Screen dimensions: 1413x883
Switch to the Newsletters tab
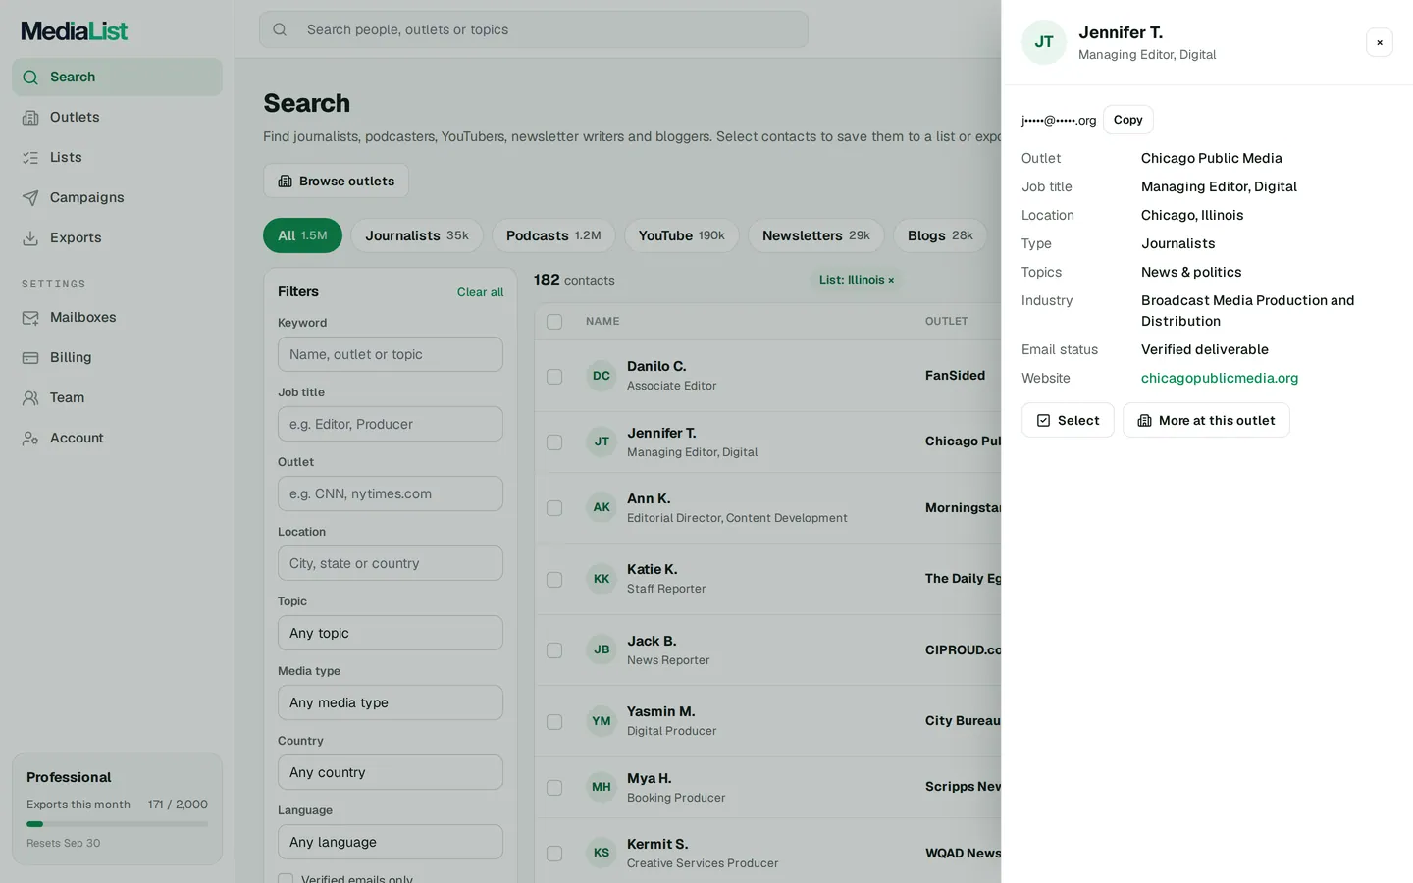816,235
